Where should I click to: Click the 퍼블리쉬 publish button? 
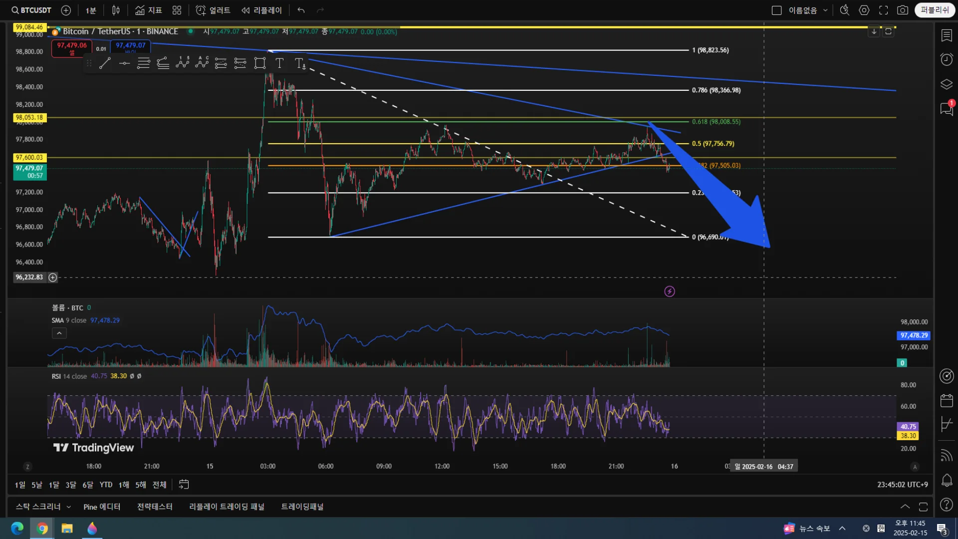pyautogui.click(x=934, y=10)
